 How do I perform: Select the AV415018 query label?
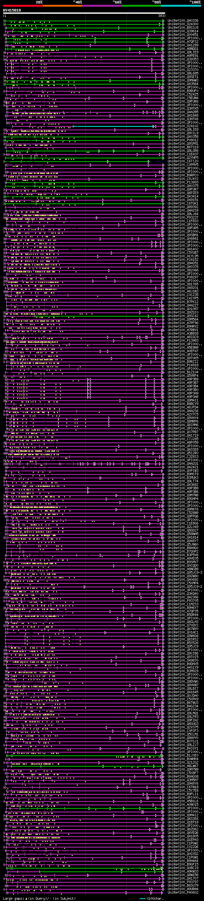point(12,10)
